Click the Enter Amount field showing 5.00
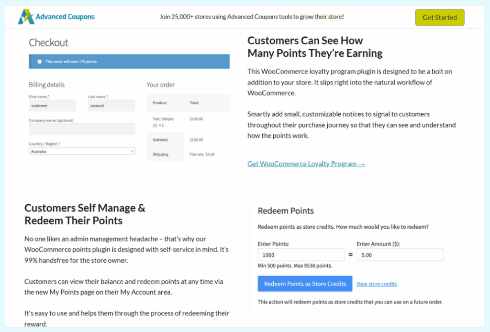490x332 pixels. 400,255
